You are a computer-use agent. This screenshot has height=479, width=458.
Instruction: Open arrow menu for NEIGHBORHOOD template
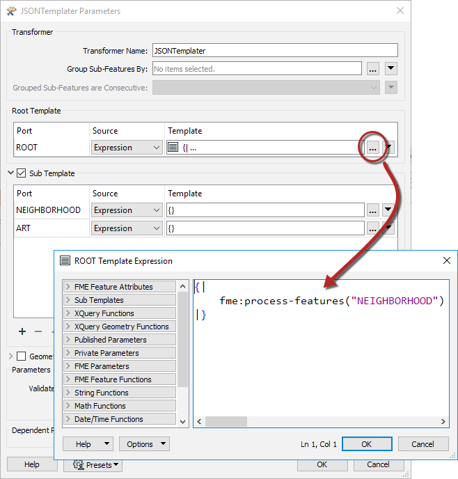pos(388,210)
